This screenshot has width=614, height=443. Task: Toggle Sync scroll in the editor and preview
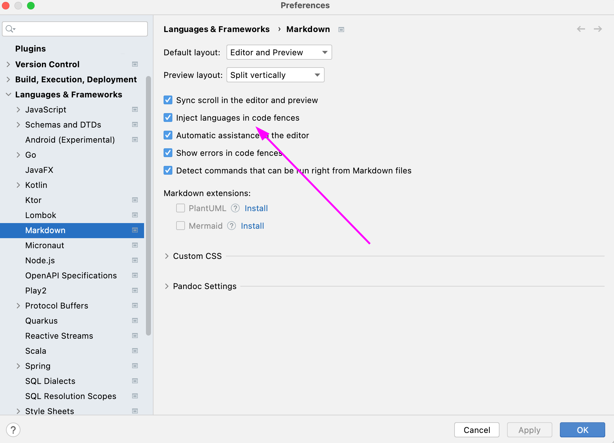168,100
